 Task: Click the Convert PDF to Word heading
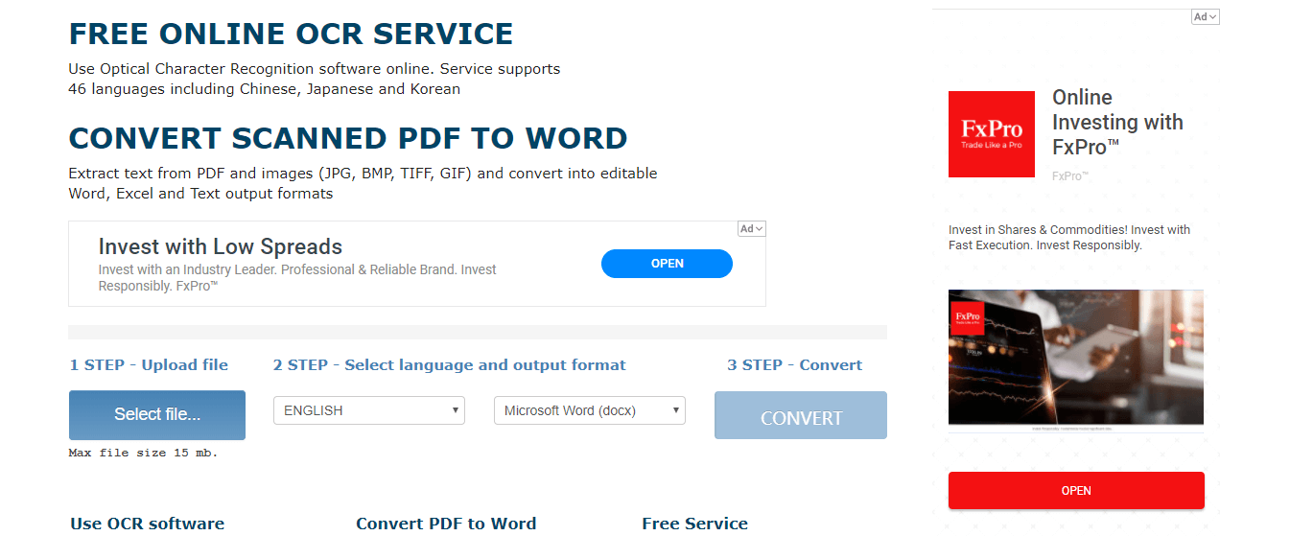[x=446, y=524]
